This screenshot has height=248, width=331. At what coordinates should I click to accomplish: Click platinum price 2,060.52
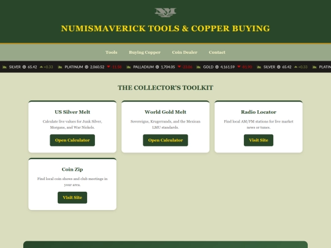tap(97, 67)
